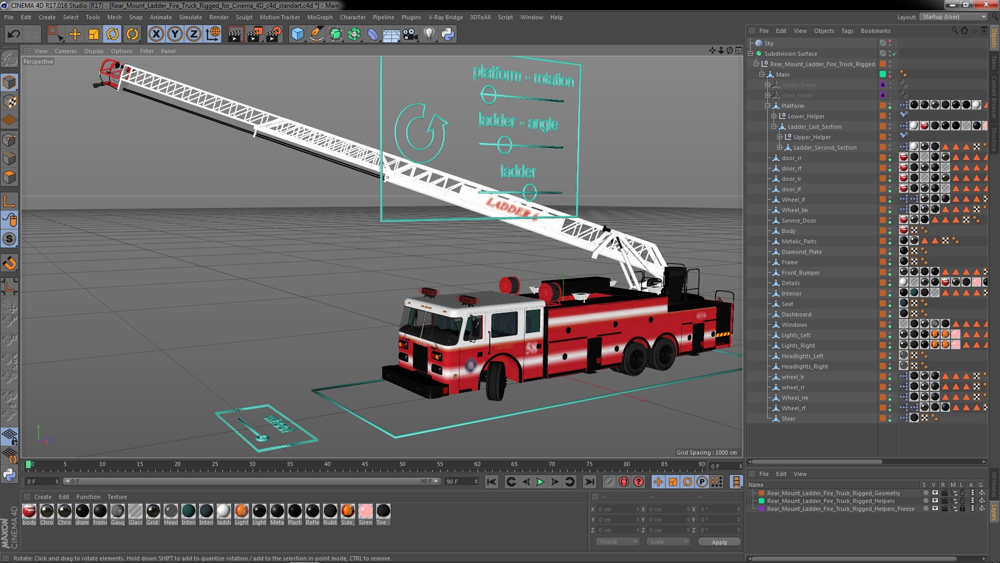Open the V-Ray Bridge menu

click(x=445, y=17)
